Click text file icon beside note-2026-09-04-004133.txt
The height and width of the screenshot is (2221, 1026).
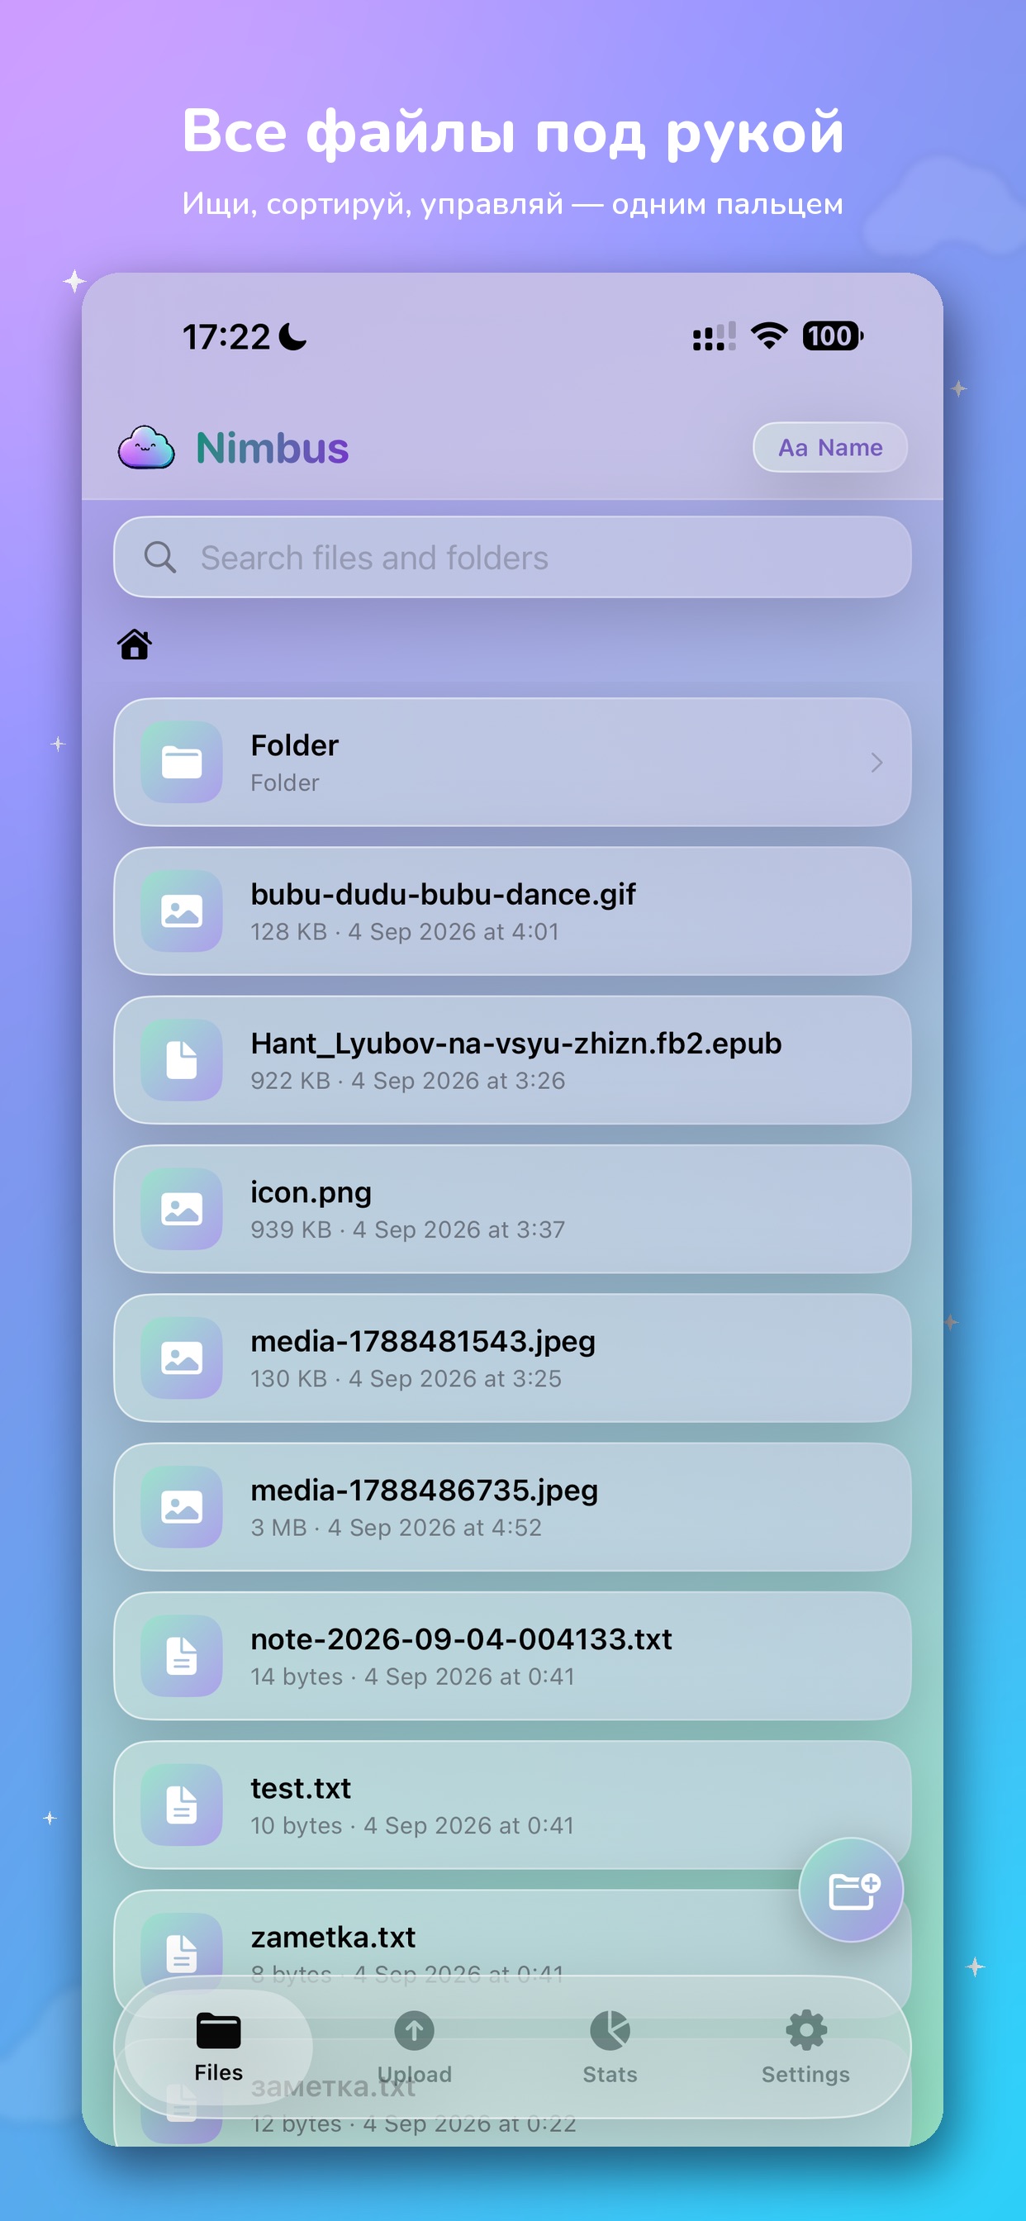[x=182, y=1657]
